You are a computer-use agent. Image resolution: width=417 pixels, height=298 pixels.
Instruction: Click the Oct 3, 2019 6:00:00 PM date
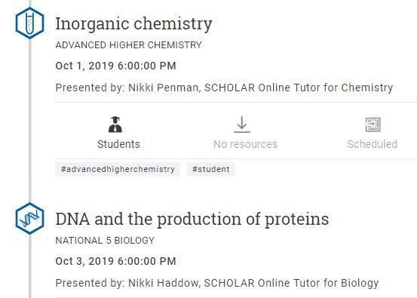pyautogui.click(x=115, y=261)
